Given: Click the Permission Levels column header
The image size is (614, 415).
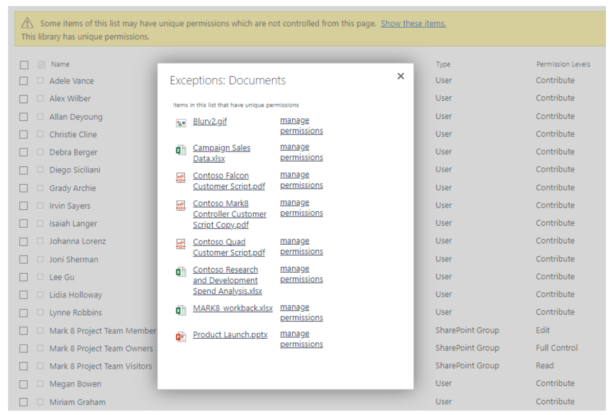Looking at the screenshot, I should click(x=563, y=64).
